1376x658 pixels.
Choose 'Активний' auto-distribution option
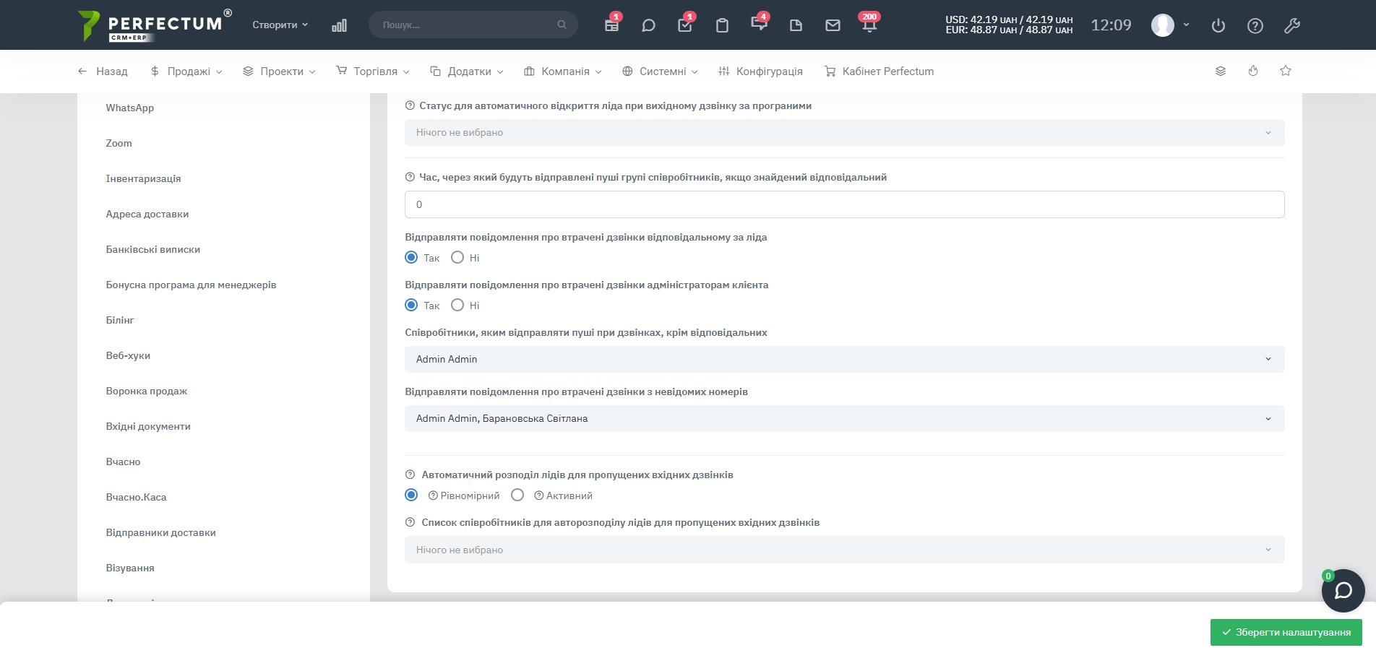pos(517,495)
